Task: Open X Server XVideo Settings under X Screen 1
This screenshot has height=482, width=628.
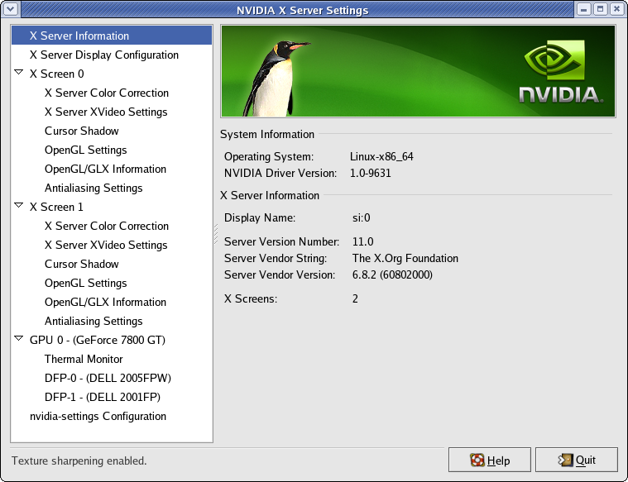Action: point(106,245)
